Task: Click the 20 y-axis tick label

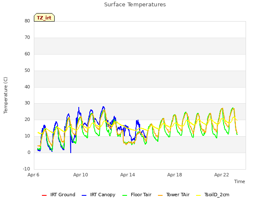Action: (27, 119)
